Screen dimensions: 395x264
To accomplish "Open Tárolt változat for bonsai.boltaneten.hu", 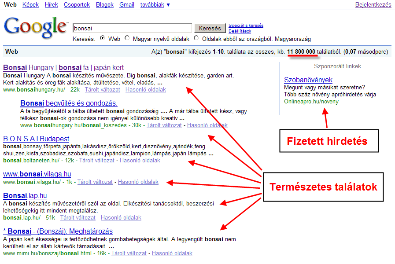I will [97, 160].
